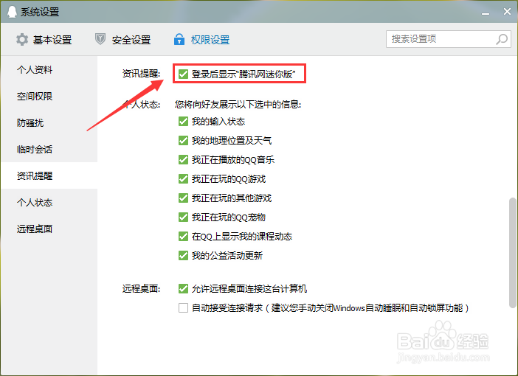The width and height of the screenshot is (518, 376).
Task: Disable 我的地理位置及天气 checkbox
Action: point(183,141)
